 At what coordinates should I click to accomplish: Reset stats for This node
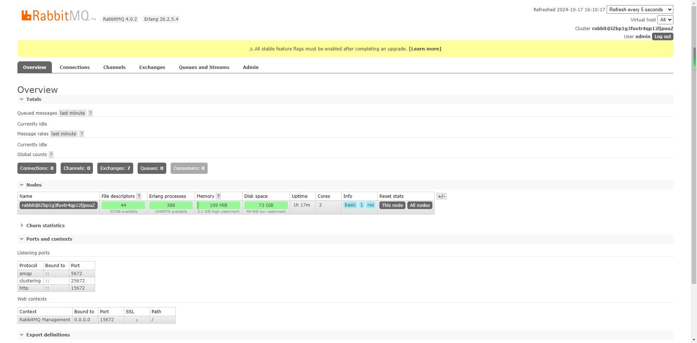point(392,205)
